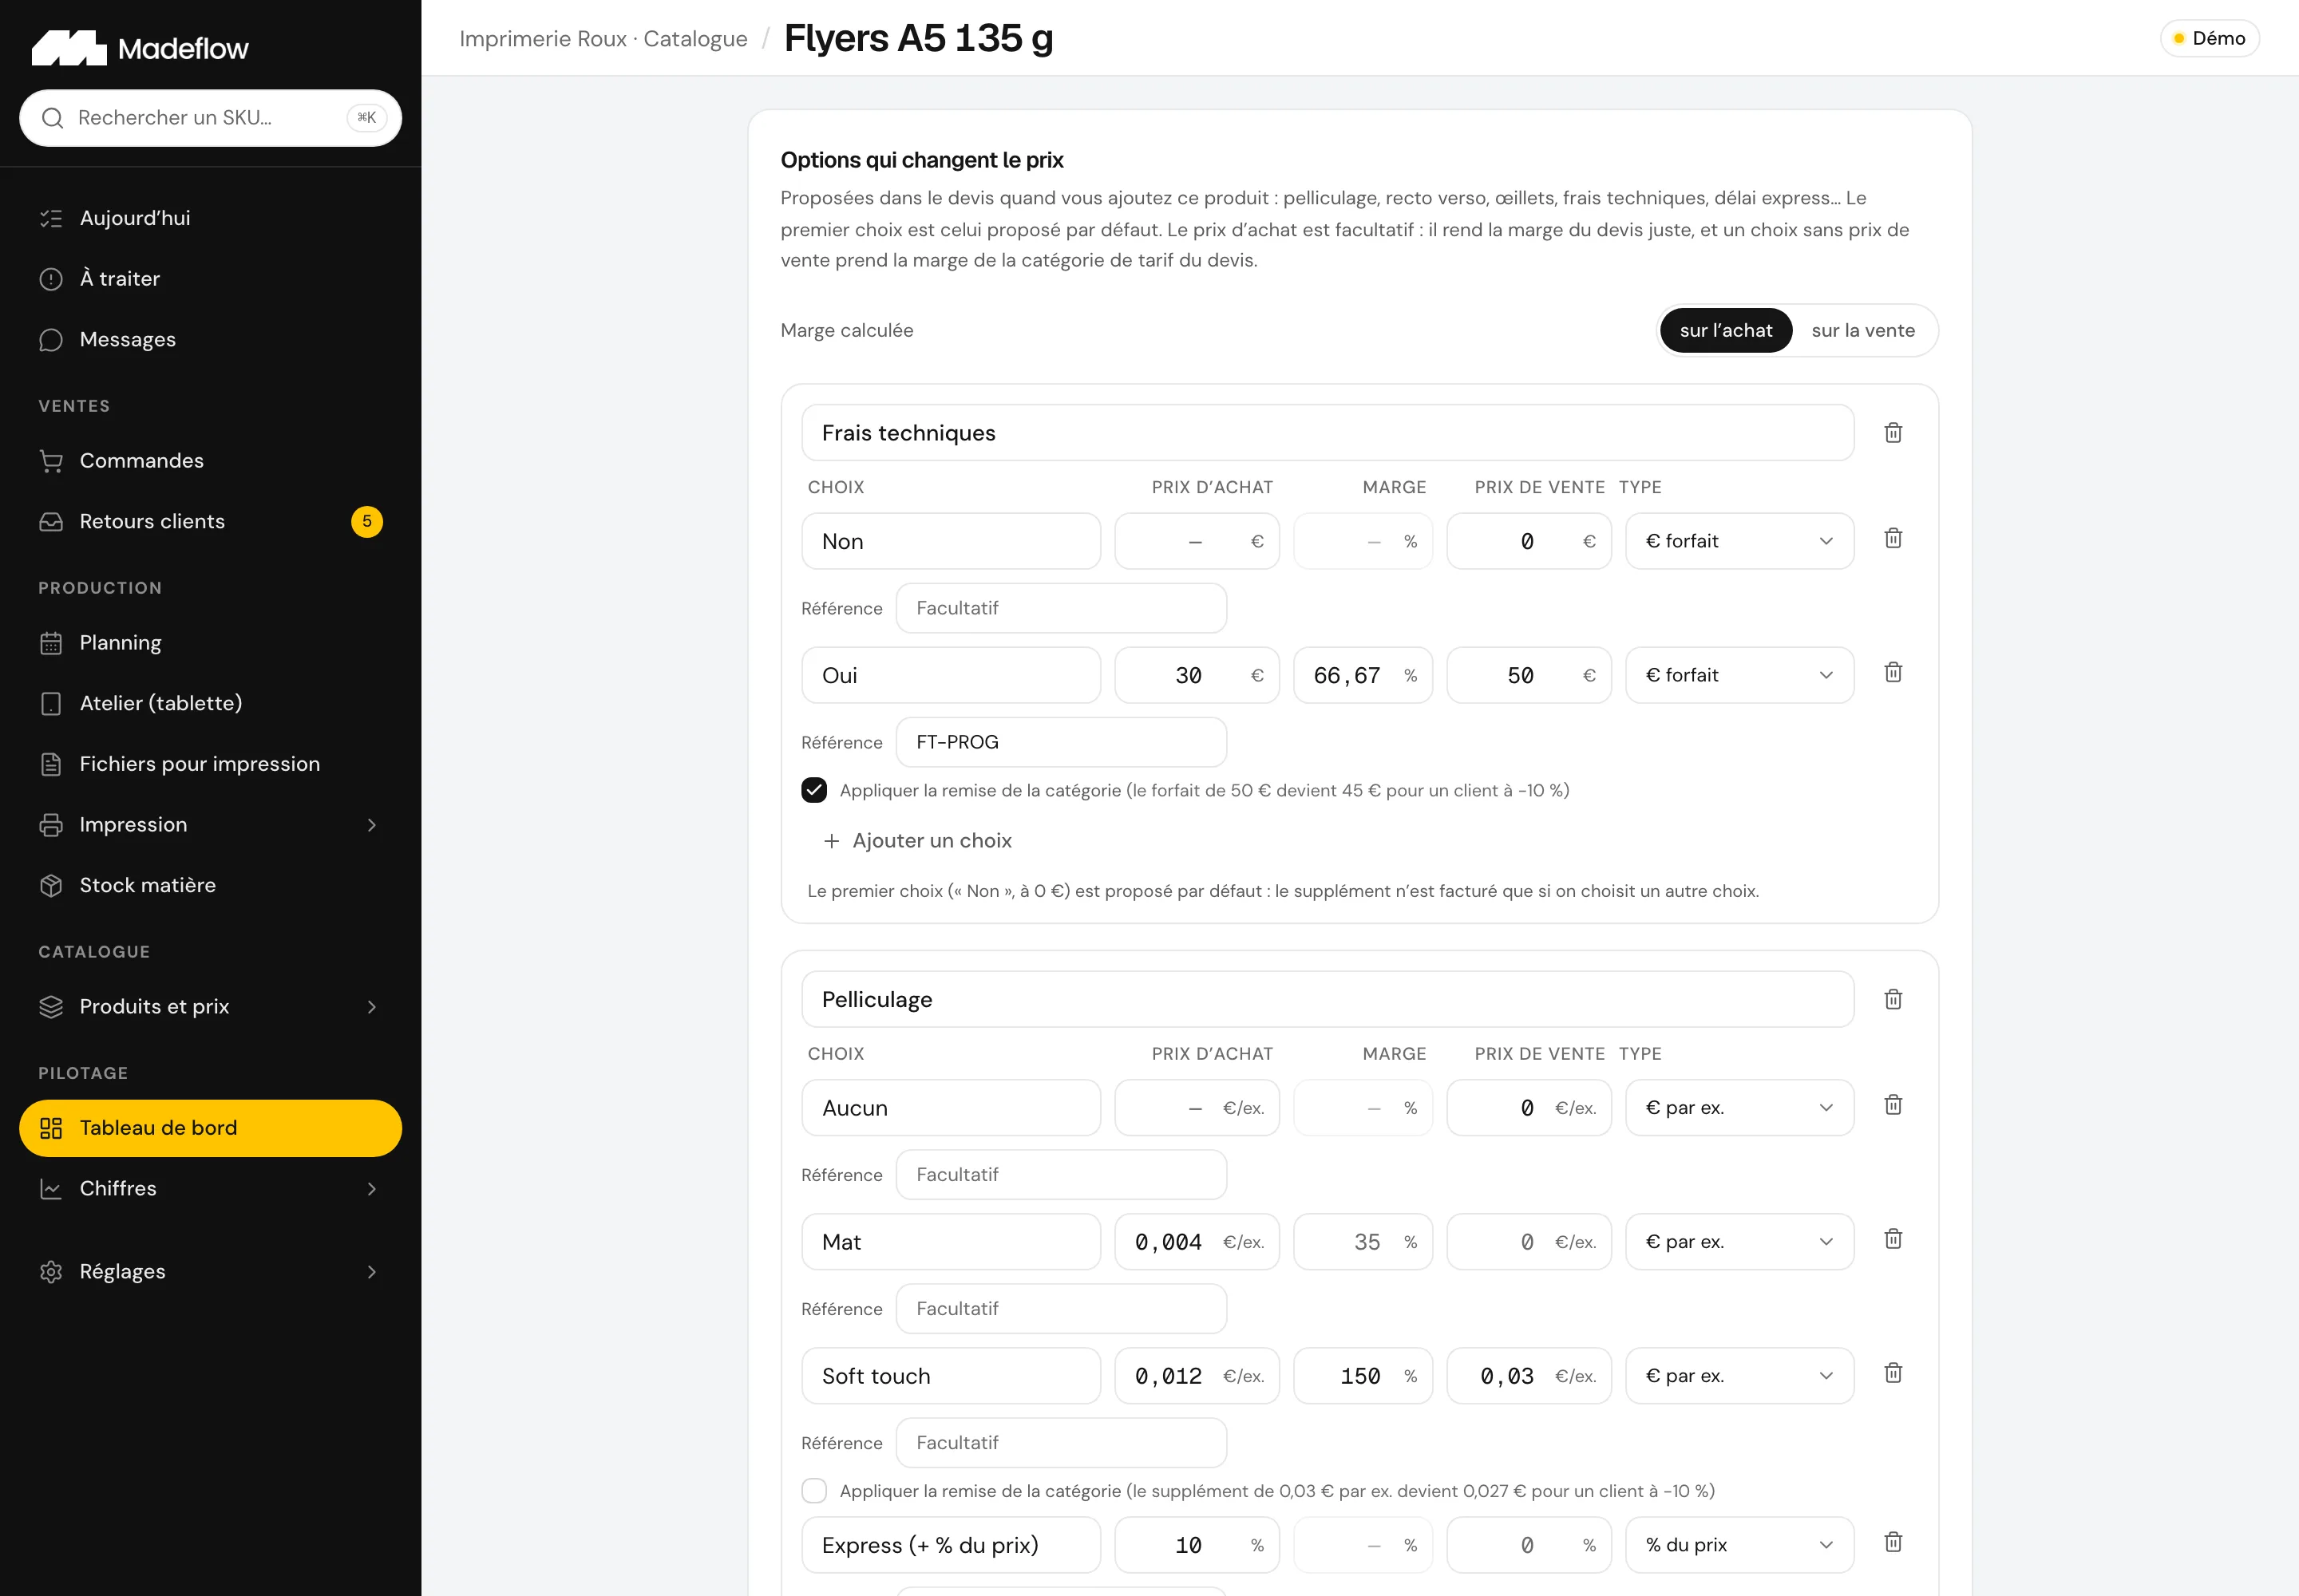Edit Soft touch sale price 0,03
This screenshot has width=2299, height=1596.
(1529, 1376)
